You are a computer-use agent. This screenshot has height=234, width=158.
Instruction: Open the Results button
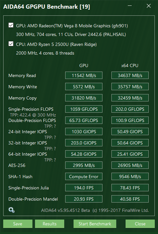point(49,224)
